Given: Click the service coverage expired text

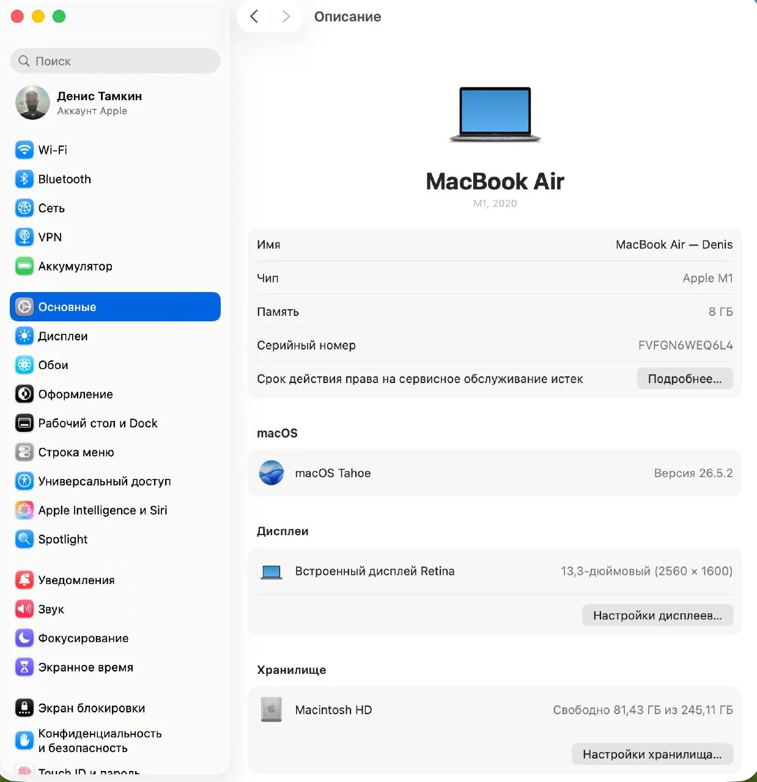Looking at the screenshot, I should [420, 379].
